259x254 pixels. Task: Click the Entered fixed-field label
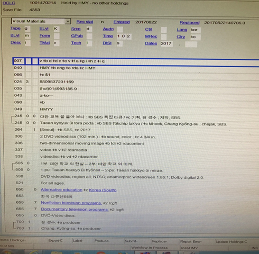(122, 22)
